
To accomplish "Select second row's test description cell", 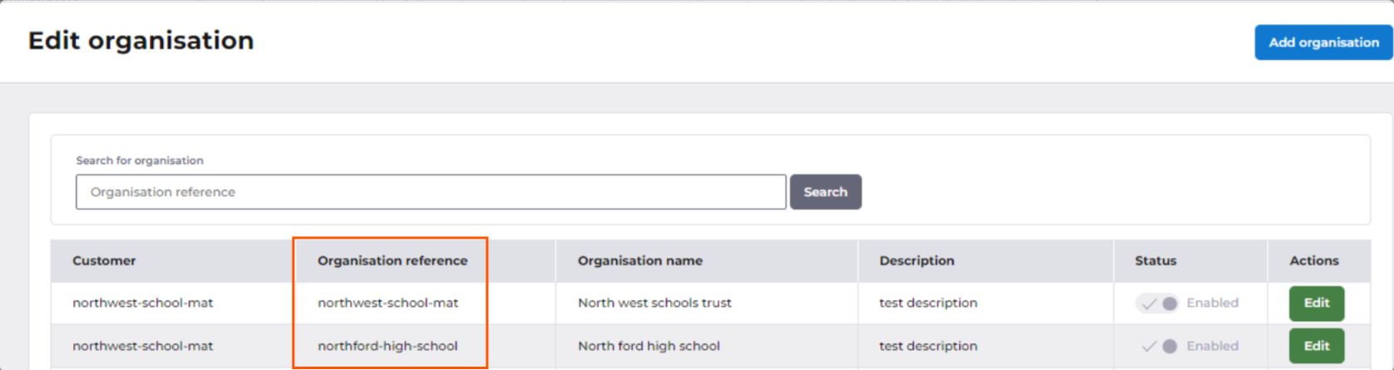I will tap(928, 346).
